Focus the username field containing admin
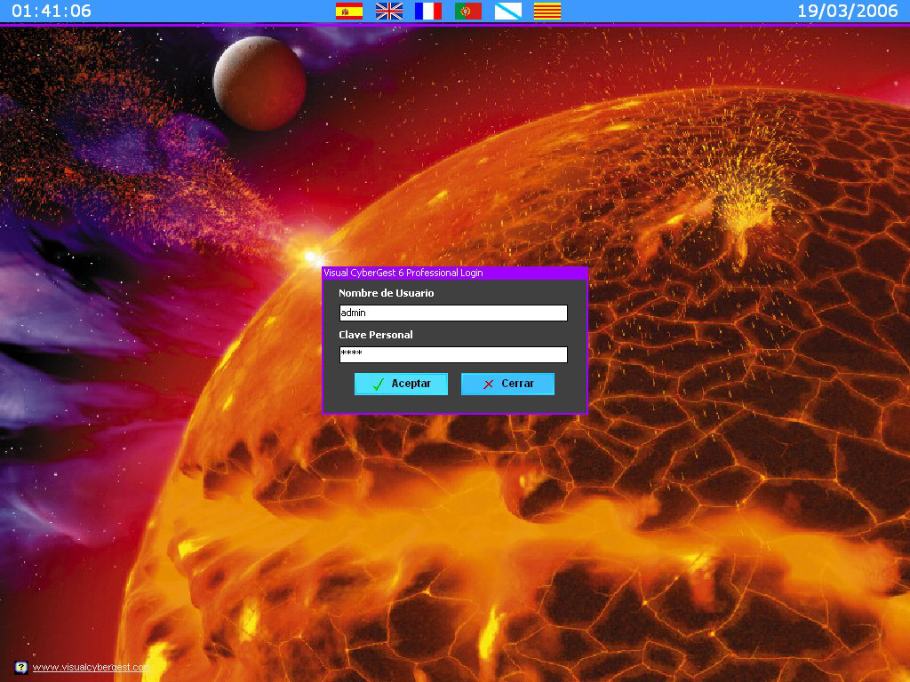The image size is (910, 682). pyautogui.click(x=453, y=313)
